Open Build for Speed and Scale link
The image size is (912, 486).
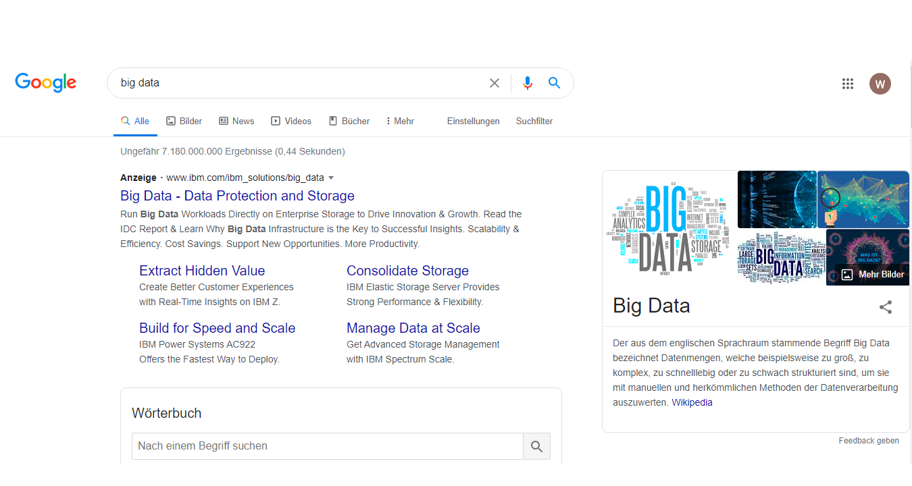(217, 328)
